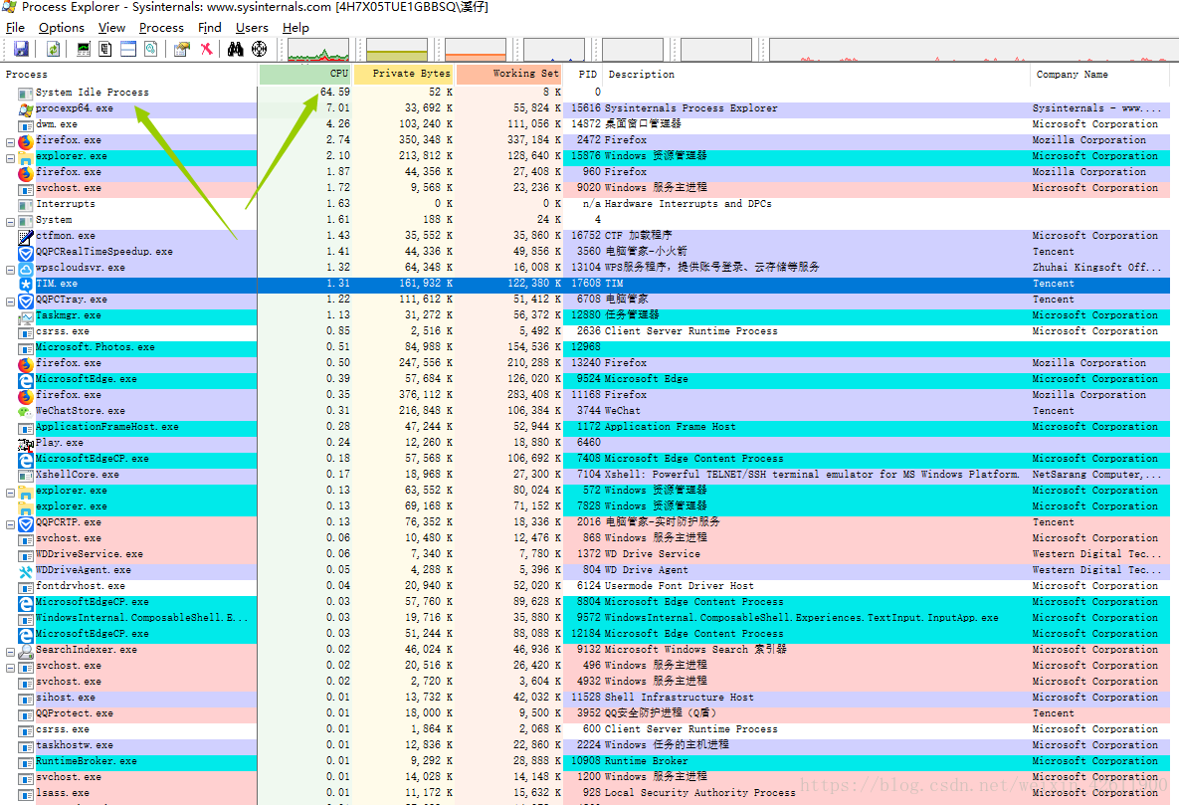Viewport: 1179px width, 805px height.
Task: Click the Taskmgr.exe icon
Action: pyautogui.click(x=26, y=316)
